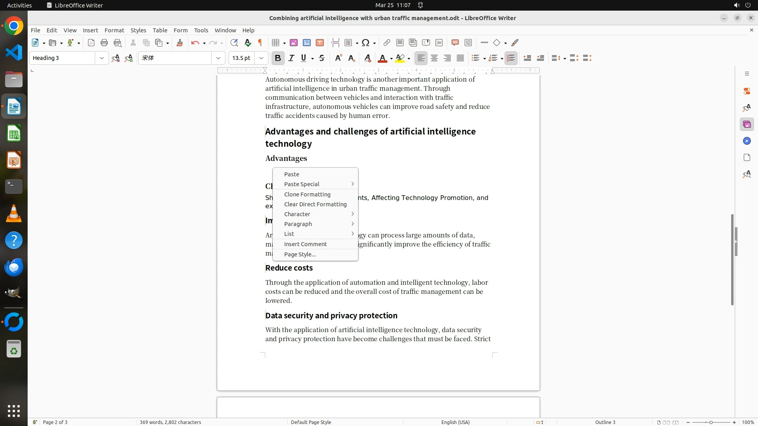The width and height of the screenshot is (758, 426).
Task: Click Page Style... context entry
Action: 300,254
